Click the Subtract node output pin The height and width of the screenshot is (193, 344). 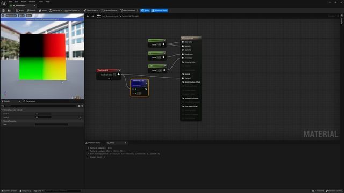146,90
